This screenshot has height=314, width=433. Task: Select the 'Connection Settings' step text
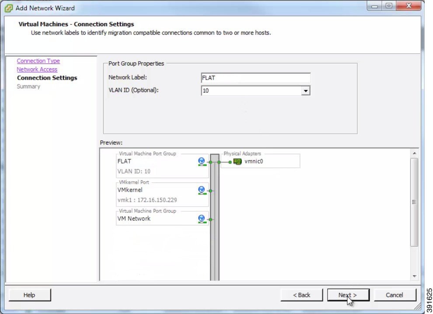point(47,78)
